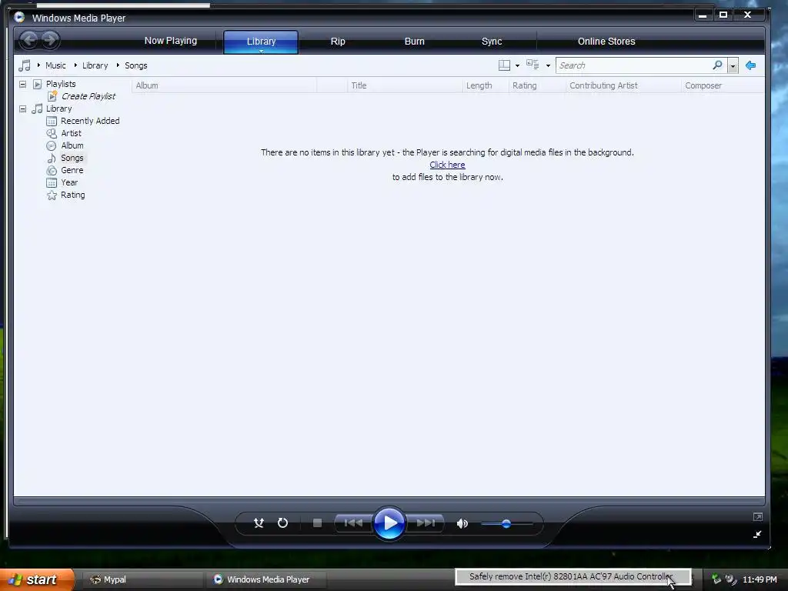Click the large Play button

click(x=389, y=523)
